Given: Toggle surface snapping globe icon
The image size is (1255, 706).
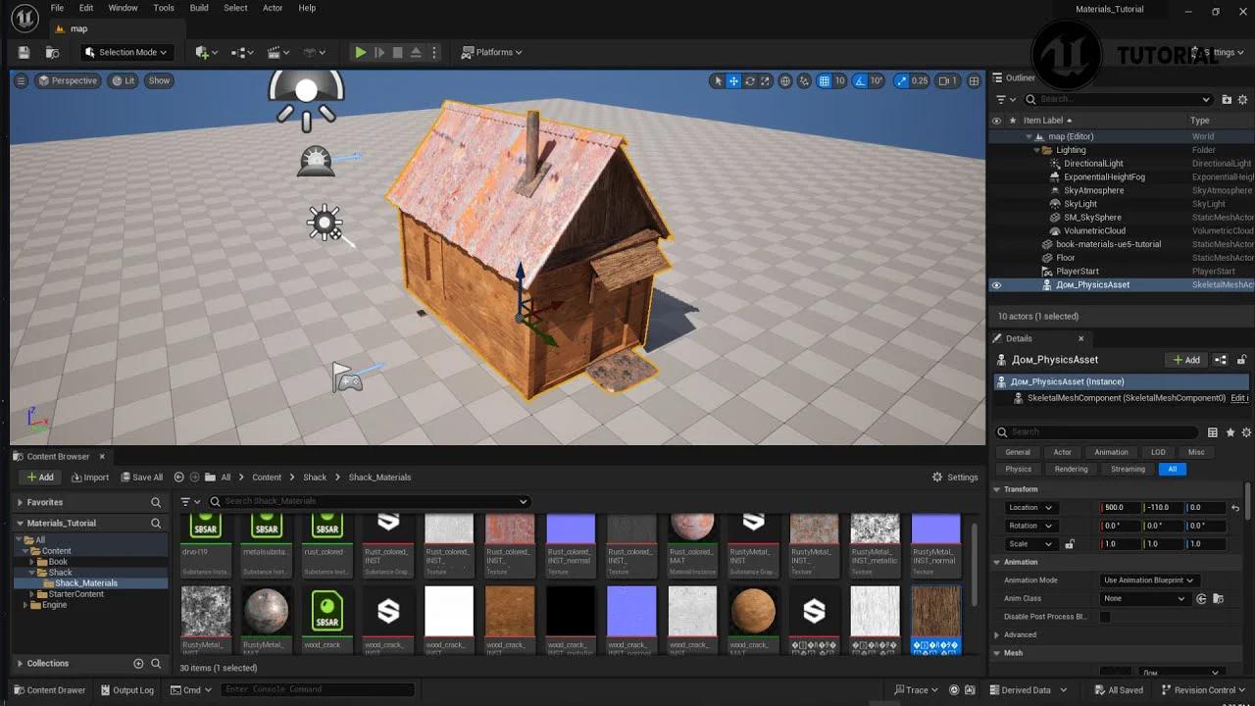Looking at the screenshot, I should (784, 80).
